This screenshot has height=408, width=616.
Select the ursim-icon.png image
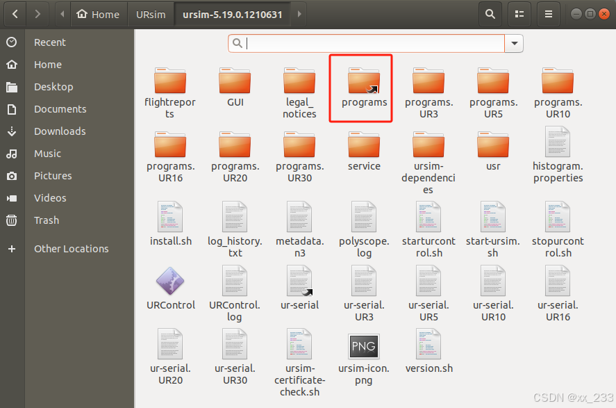(364, 359)
